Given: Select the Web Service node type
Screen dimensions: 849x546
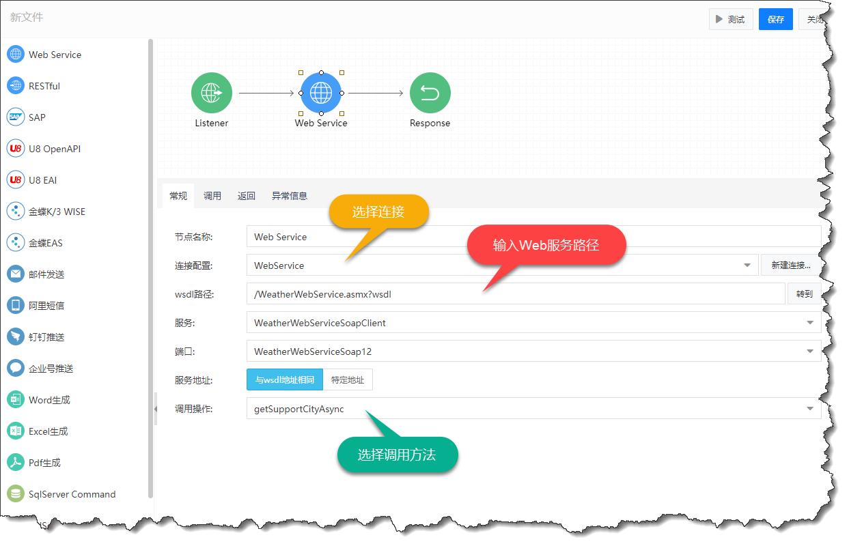Looking at the screenshot, I should [x=55, y=54].
